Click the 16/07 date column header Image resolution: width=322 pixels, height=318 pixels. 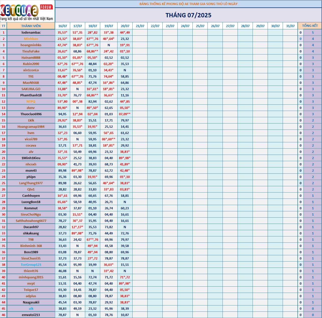[62, 26]
